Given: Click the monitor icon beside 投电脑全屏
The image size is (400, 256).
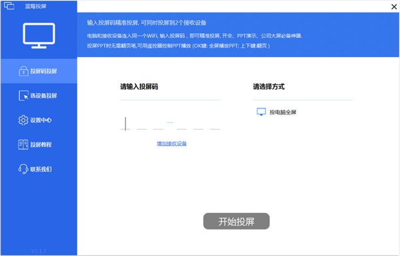Looking at the screenshot, I should pyautogui.click(x=261, y=112).
